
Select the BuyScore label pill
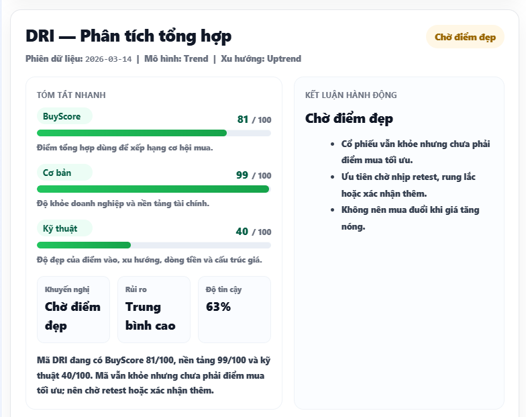(x=64, y=117)
